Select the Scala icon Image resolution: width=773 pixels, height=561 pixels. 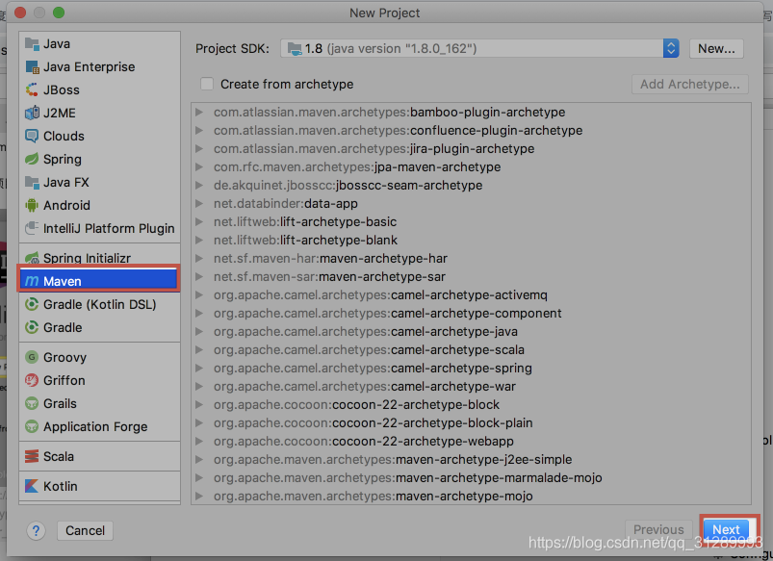(32, 456)
